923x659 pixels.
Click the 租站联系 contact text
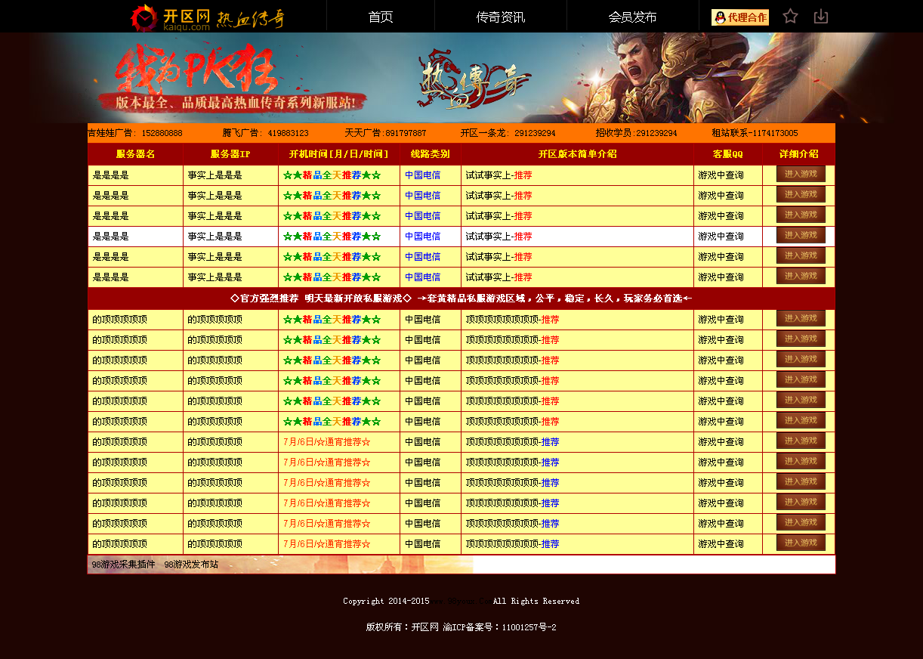point(755,133)
